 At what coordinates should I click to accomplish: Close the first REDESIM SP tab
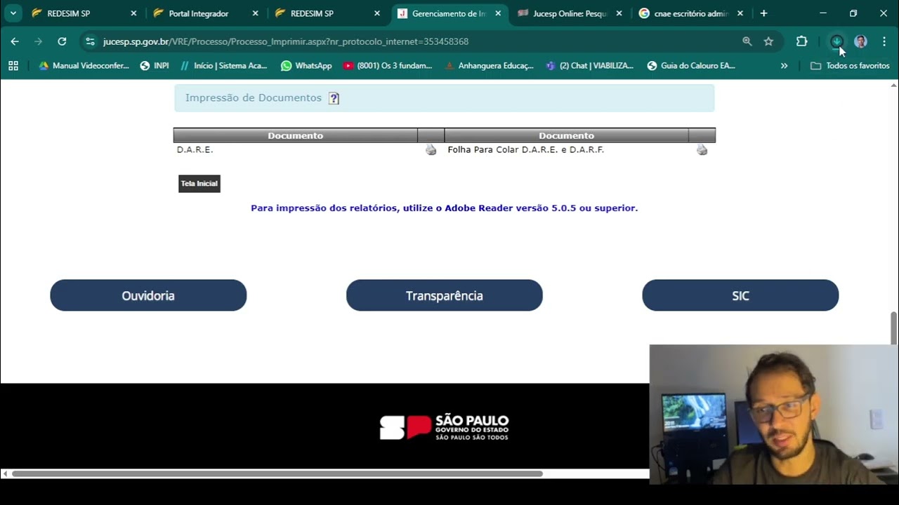point(133,13)
